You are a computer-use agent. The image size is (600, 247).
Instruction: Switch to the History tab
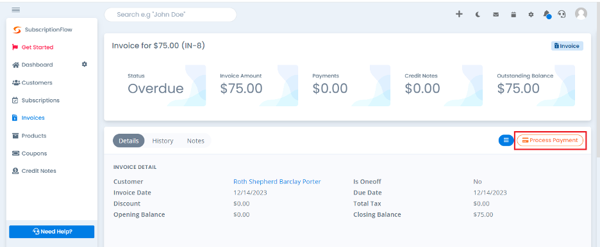(x=163, y=141)
